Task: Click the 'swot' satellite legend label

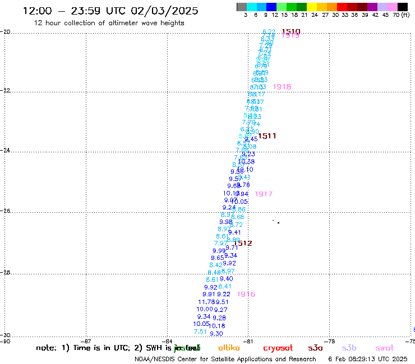Action: 385,348
